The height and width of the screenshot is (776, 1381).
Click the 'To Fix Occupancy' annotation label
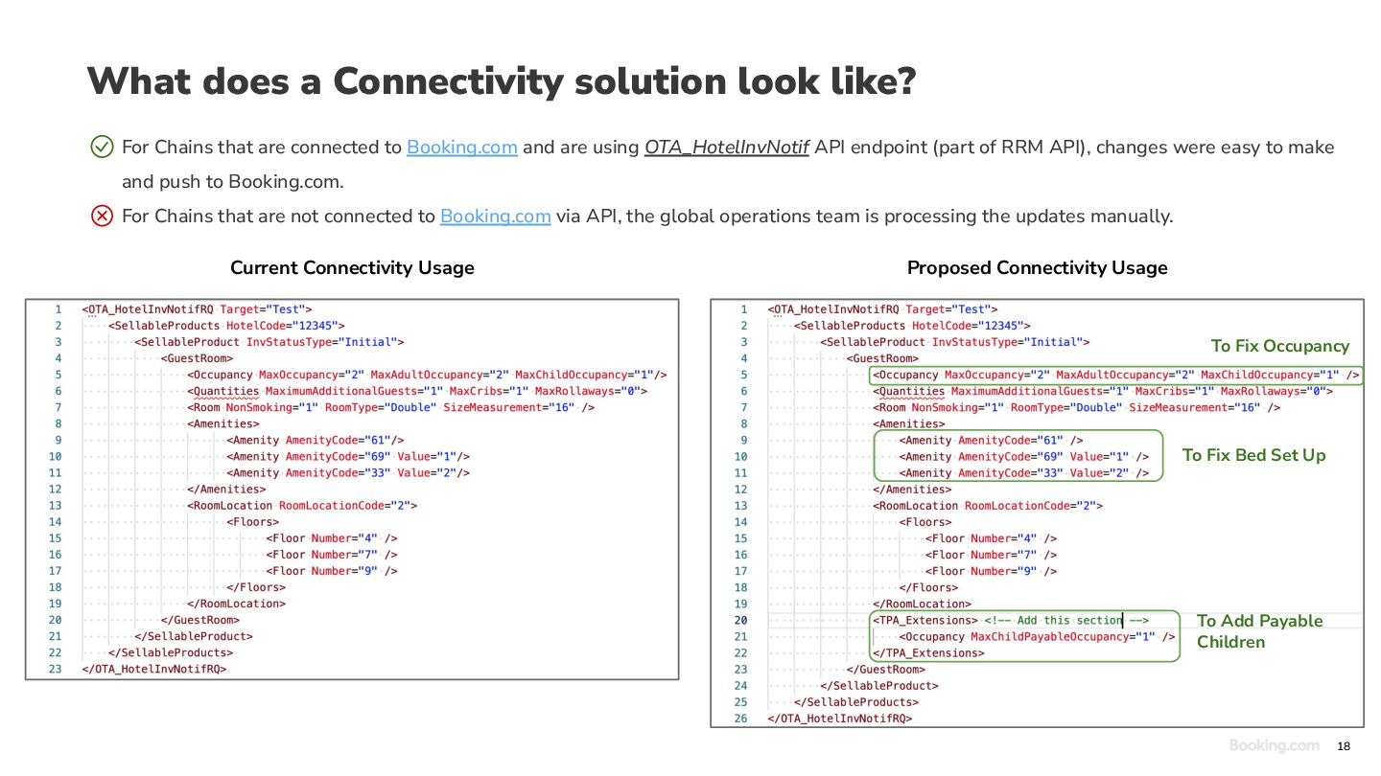1280,346
